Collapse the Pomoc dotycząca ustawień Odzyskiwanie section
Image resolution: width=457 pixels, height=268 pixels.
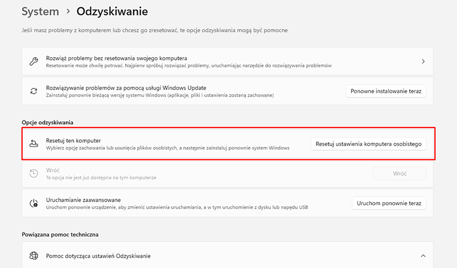[x=423, y=255]
